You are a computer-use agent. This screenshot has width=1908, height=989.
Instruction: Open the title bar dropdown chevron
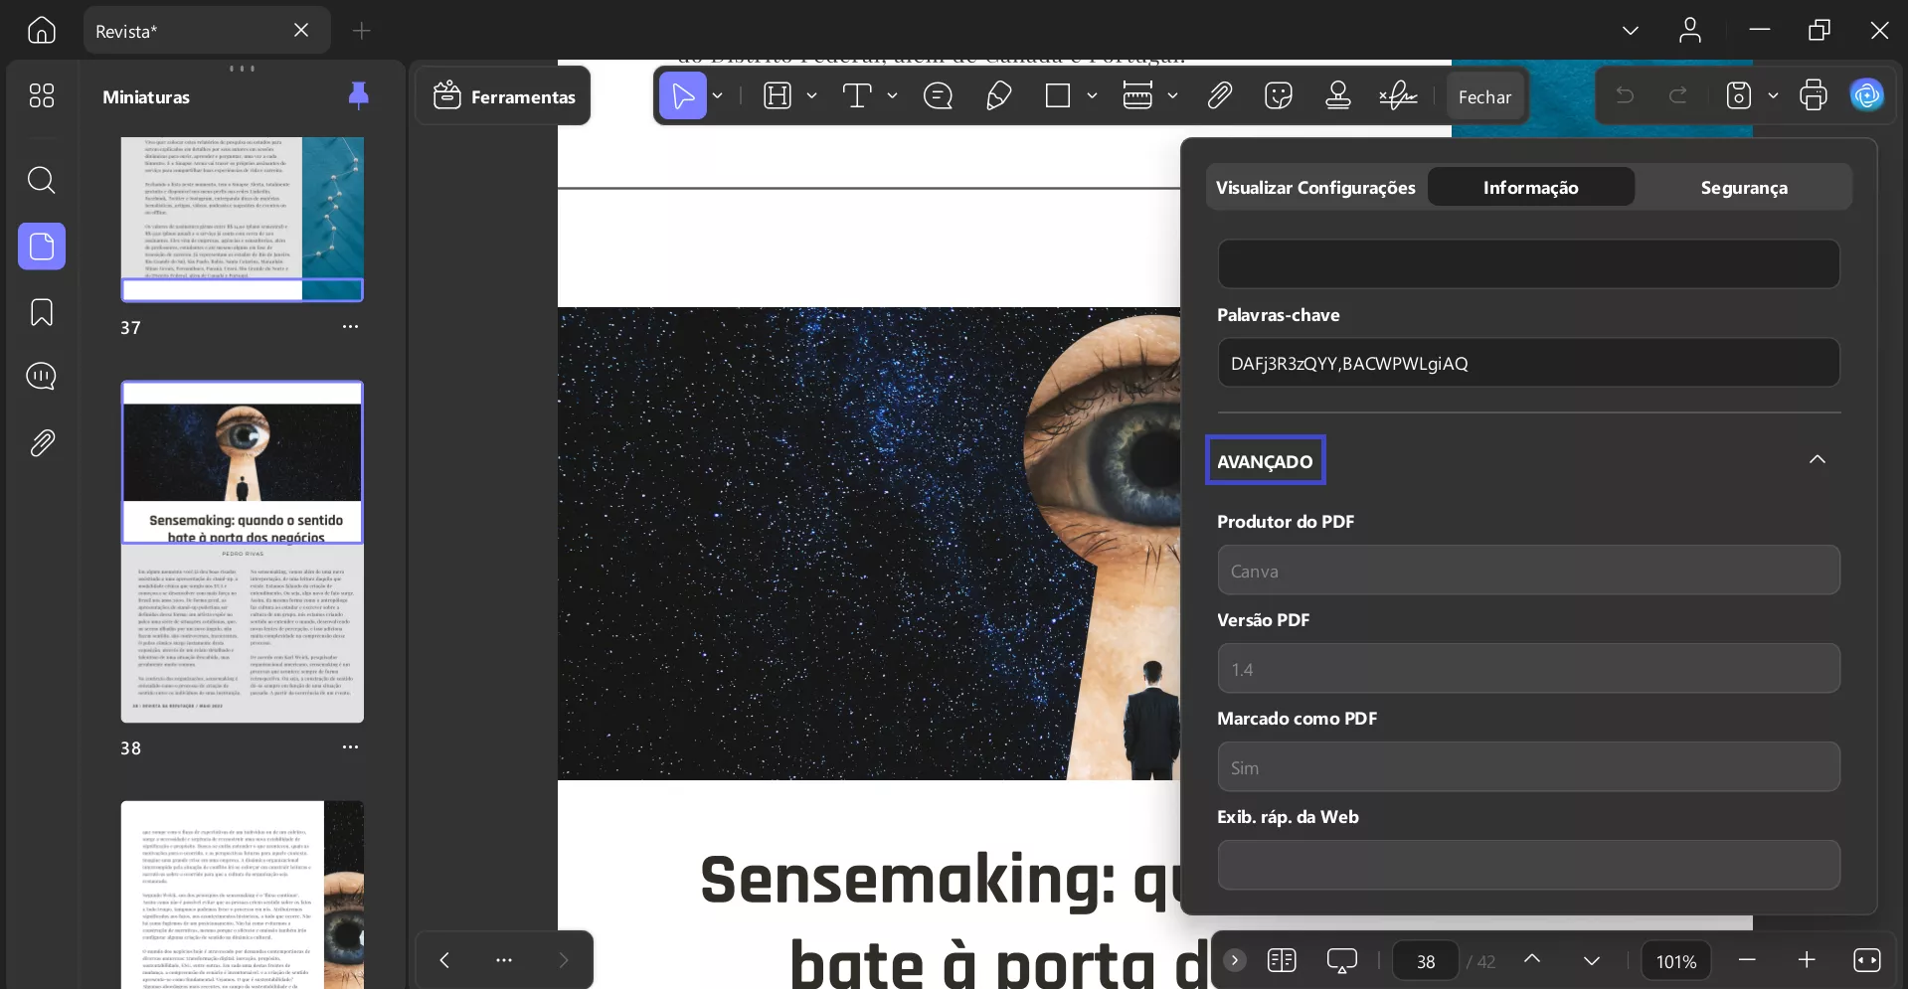tap(1631, 31)
